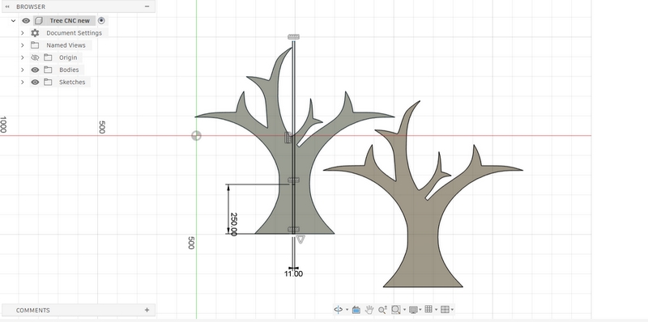Viewport: 648px width, 322px height.
Task: Collapse the Tree CNC new root node
Action: click(13, 21)
